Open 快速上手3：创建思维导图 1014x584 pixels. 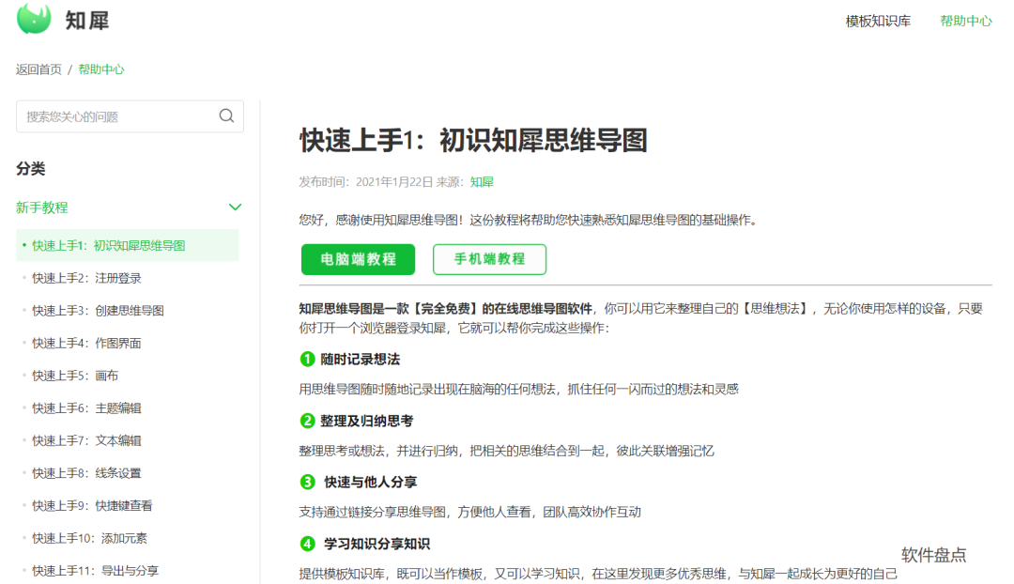point(98,311)
